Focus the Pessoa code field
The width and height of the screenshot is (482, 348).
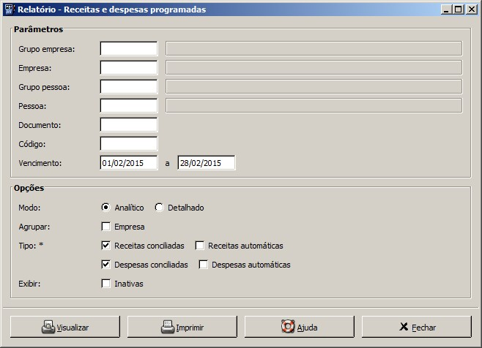pyautogui.click(x=129, y=106)
